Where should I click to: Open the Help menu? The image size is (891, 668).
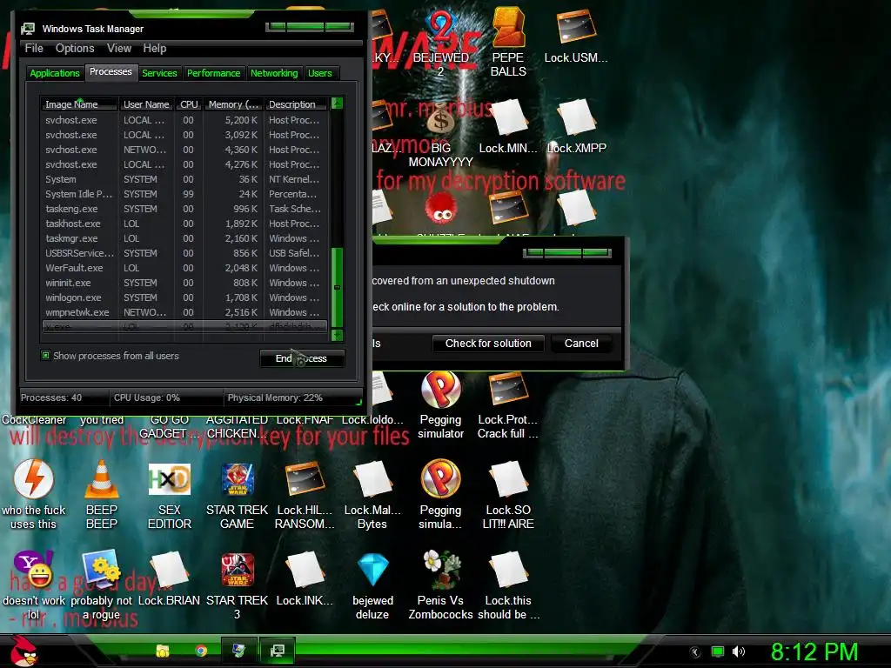155,49
